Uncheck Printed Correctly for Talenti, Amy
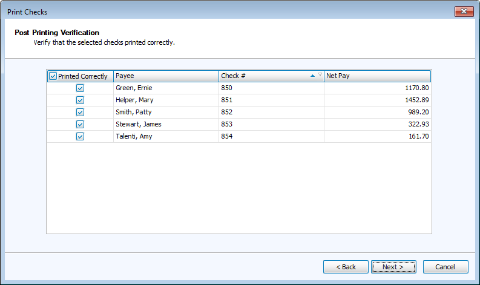480x285 pixels. [80, 136]
